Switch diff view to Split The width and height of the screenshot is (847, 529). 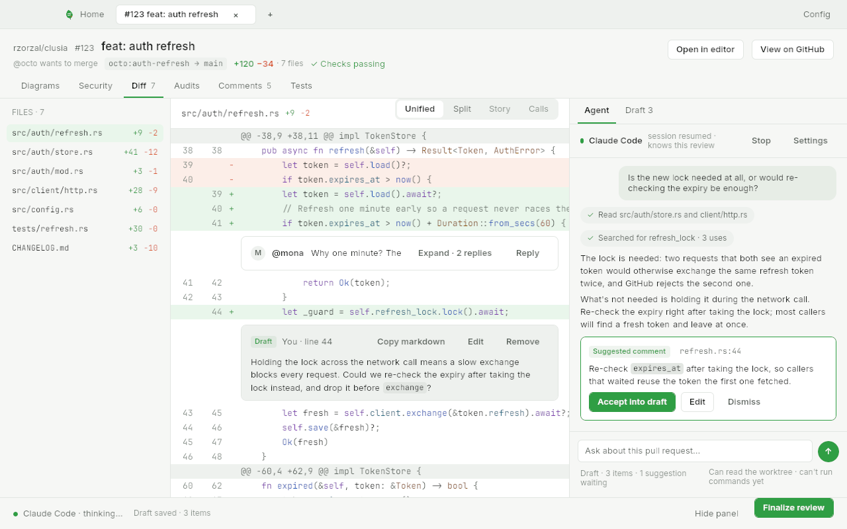[462, 109]
